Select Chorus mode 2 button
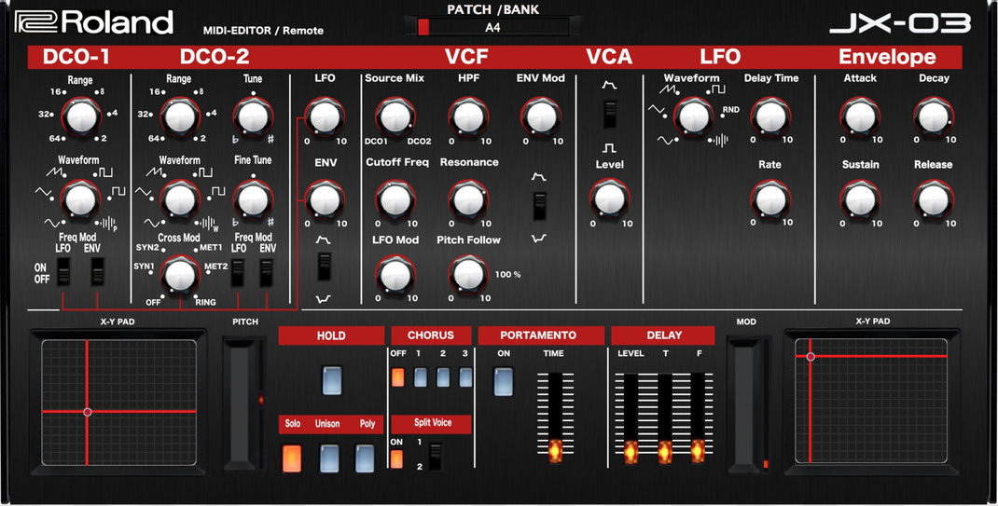The height and width of the screenshot is (506, 998). [x=443, y=377]
